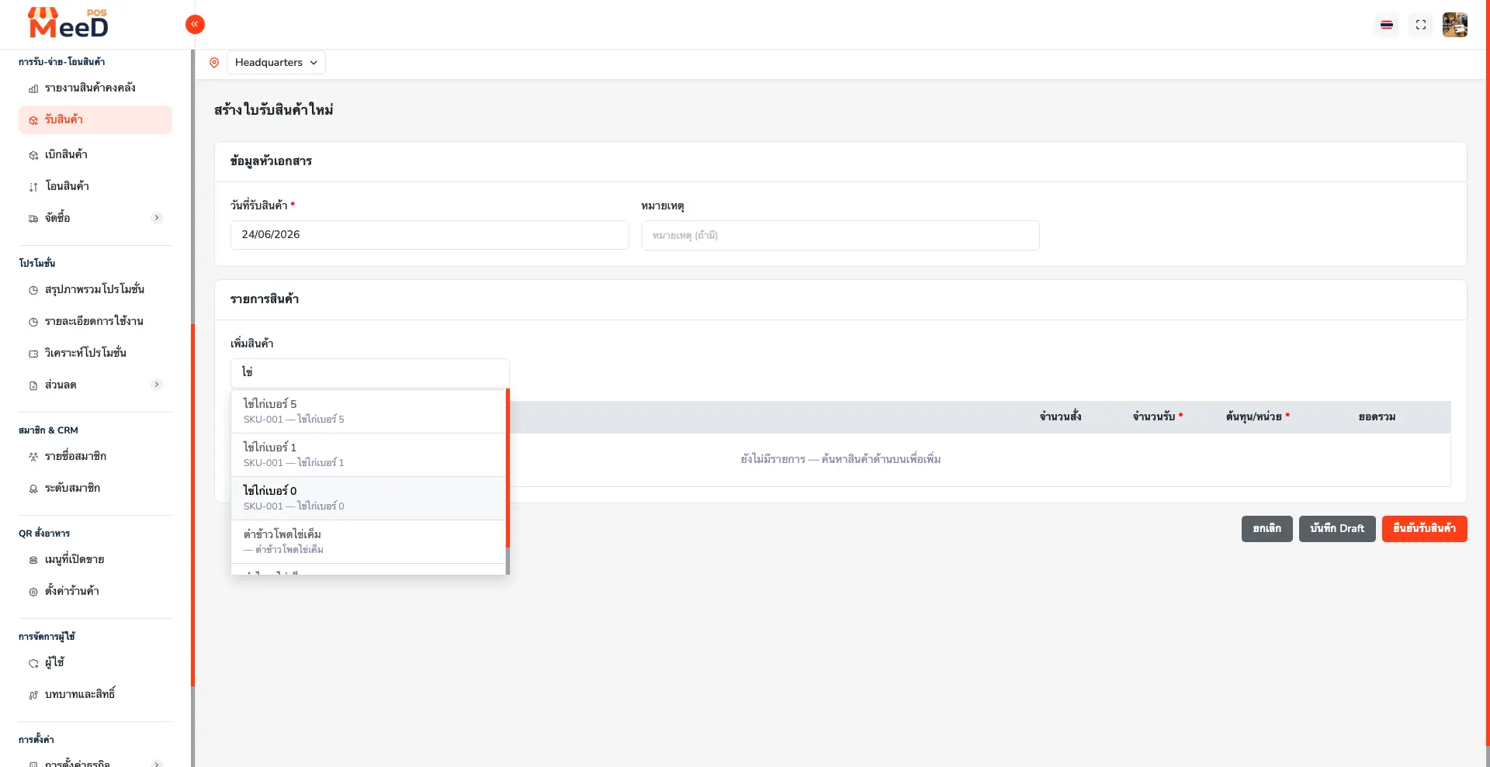
Task: Click the รับสินค้า box icon
Action: pos(33,120)
